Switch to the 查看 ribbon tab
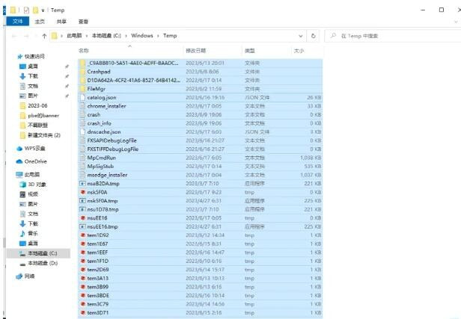The height and width of the screenshot is (319, 461). click(x=83, y=22)
